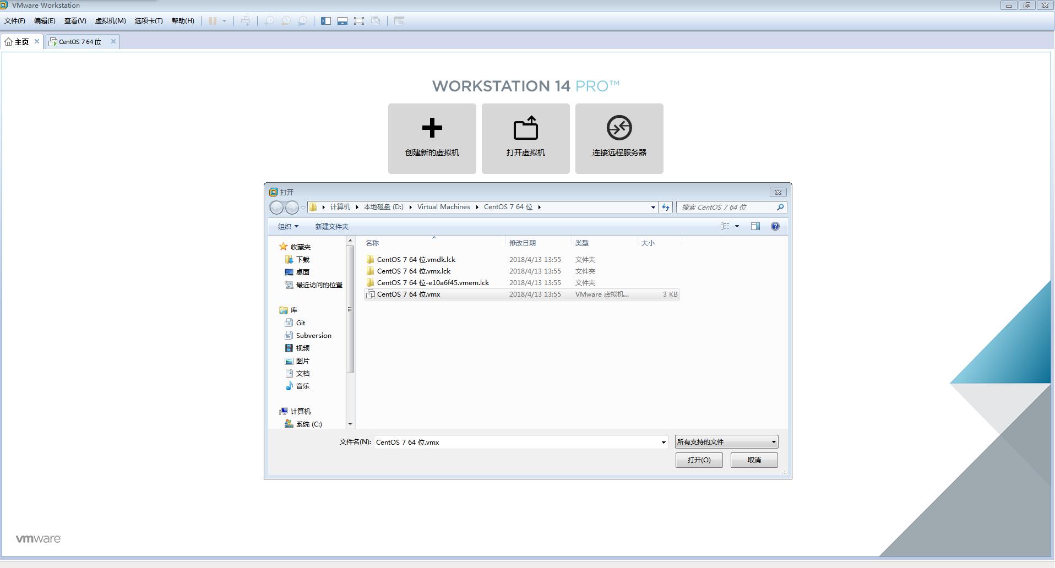Open the view options dropdown arrow
The width and height of the screenshot is (1055, 568).
[x=737, y=226]
